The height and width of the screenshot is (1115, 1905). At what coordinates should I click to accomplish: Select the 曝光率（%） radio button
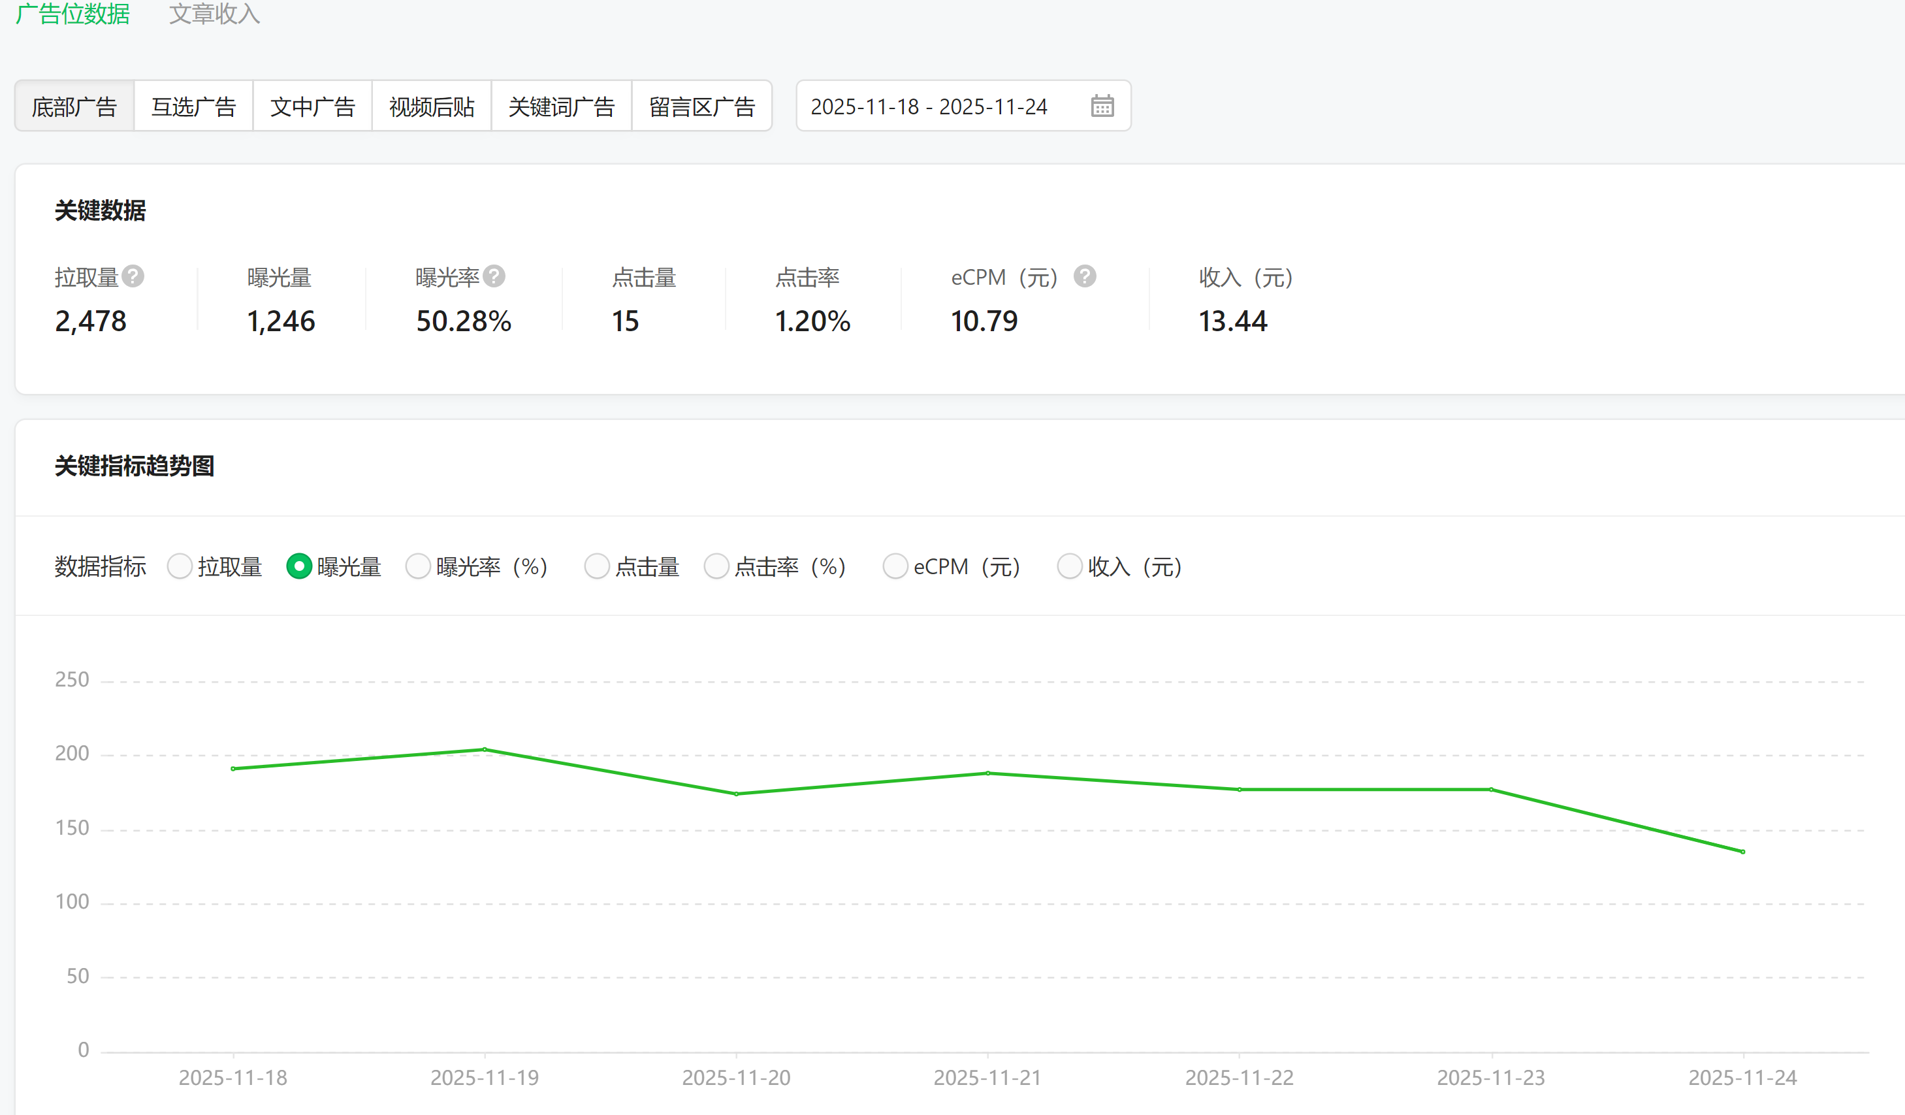[418, 566]
